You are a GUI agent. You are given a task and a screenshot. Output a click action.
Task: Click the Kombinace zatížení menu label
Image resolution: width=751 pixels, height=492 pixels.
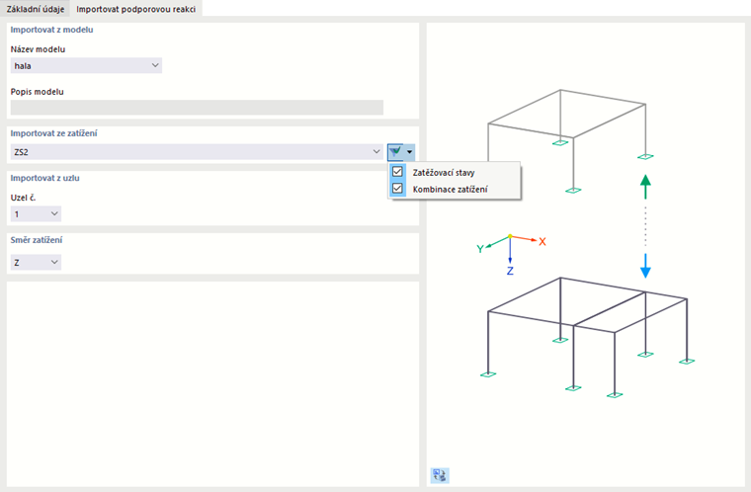pyautogui.click(x=451, y=190)
